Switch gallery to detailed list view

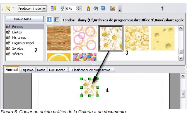[x=57, y=20]
